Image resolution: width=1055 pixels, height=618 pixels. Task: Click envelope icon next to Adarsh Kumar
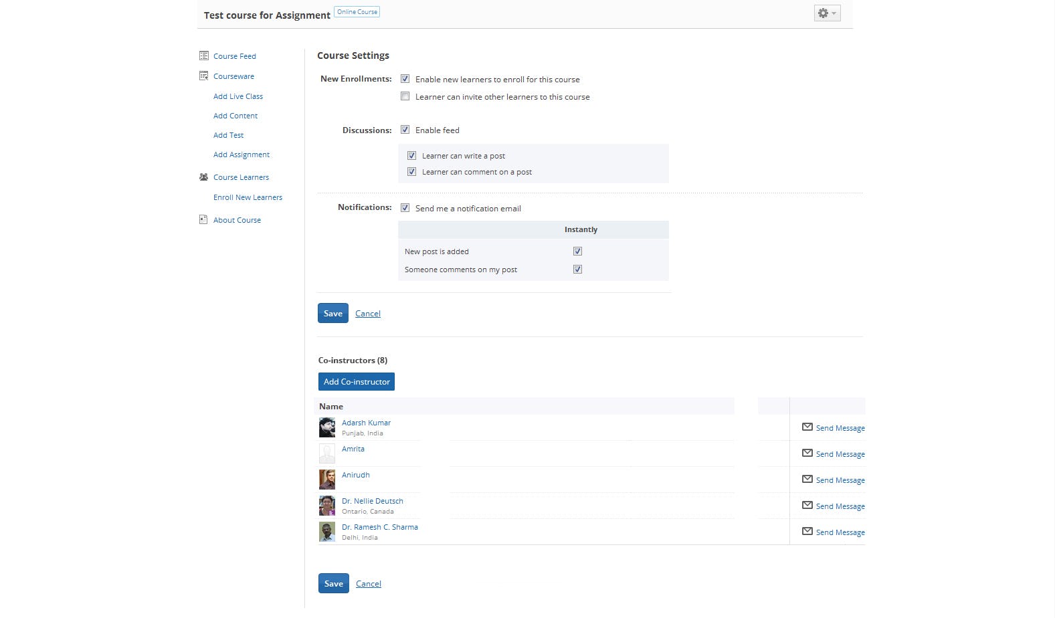pyautogui.click(x=807, y=427)
